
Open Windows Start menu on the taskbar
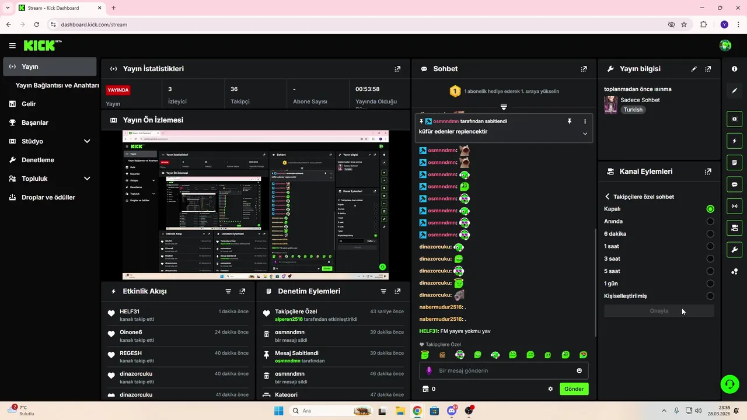[x=279, y=411]
